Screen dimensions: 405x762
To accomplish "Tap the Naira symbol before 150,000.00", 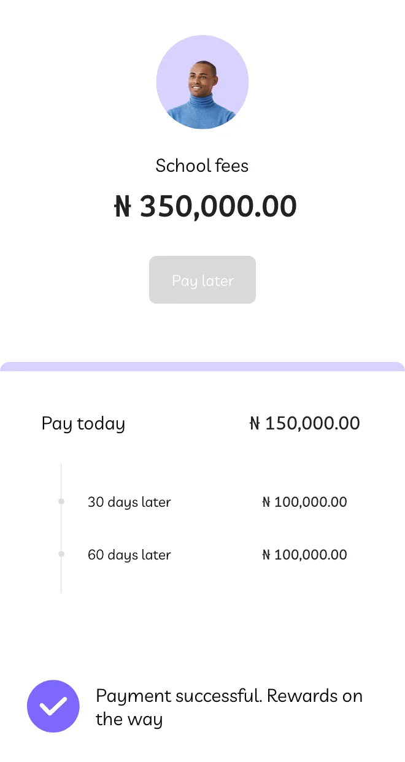I will tap(255, 423).
